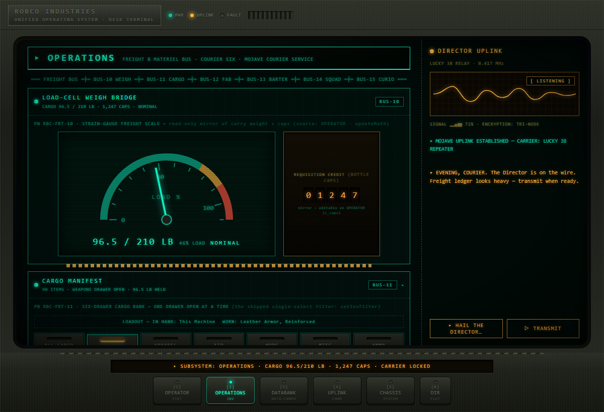Switch to the UPLINK subsystem tab
This screenshot has height=412, width=604.
pyautogui.click(x=337, y=390)
